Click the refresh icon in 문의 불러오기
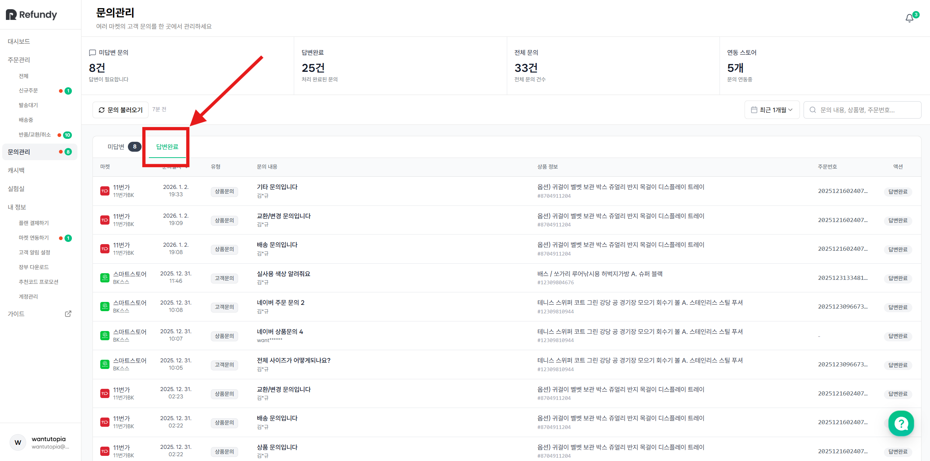 (102, 110)
